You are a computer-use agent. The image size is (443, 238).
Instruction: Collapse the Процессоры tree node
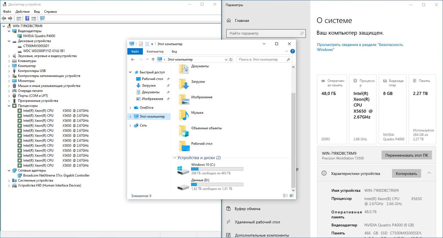click(x=9, y=106)
